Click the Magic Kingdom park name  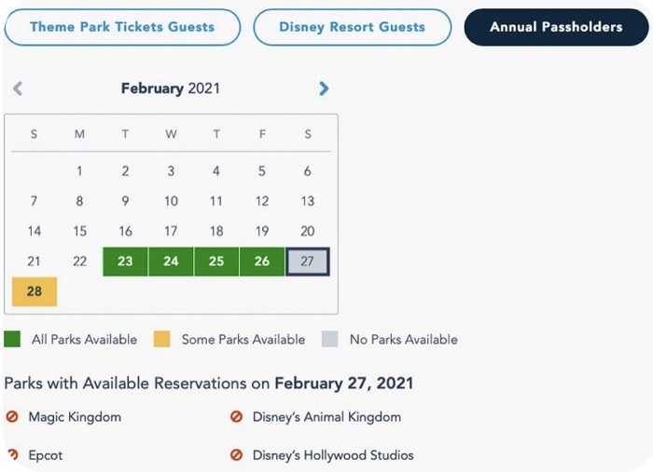[x=75, y=417]
